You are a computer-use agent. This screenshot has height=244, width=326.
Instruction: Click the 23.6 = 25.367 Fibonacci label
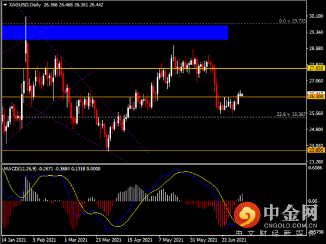point(291,114)
